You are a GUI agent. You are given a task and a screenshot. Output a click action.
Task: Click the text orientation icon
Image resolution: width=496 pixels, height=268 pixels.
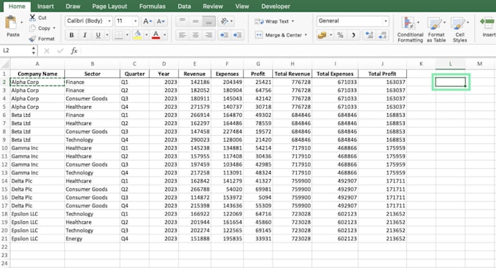click(x=224, y=21)
